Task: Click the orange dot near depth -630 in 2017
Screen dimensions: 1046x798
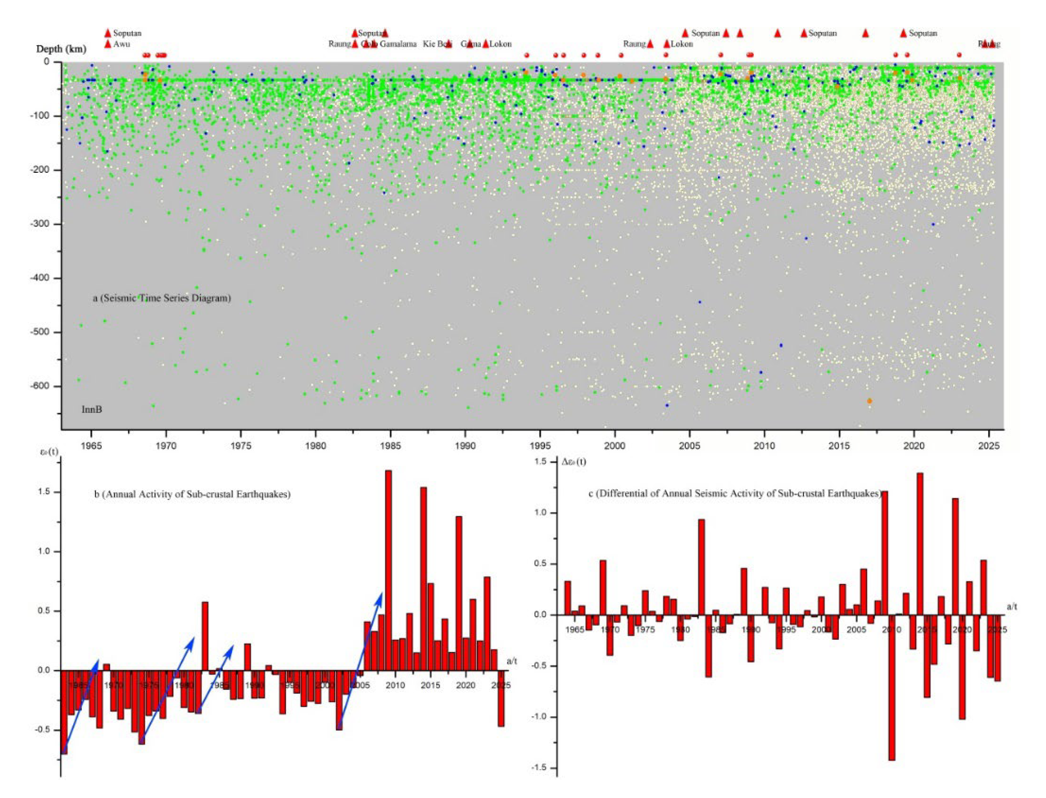Action: [x=870, y=401]
